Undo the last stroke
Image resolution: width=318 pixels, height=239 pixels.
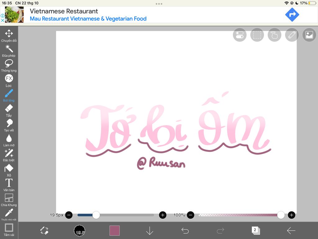pyautogui.click(x=185, y=231)
